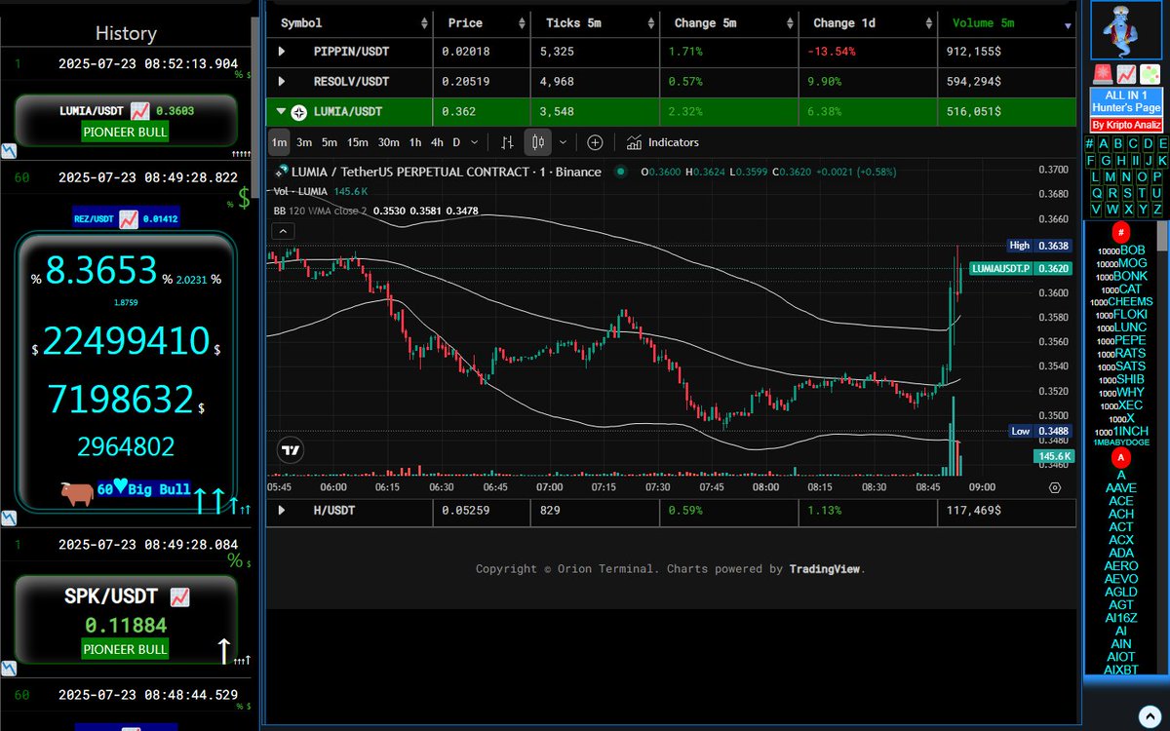The height and width of the screenshot is (731, 1170).
Task: Sort by the Ticks 5m column header
Action: (595, 22)
